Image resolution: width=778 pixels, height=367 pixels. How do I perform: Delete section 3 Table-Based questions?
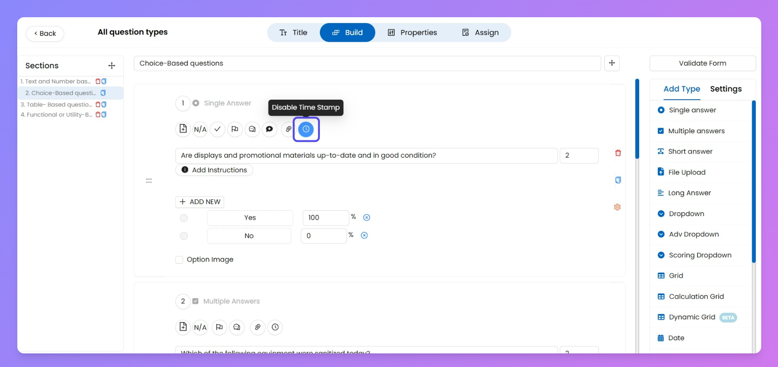[x=98, y=105]
